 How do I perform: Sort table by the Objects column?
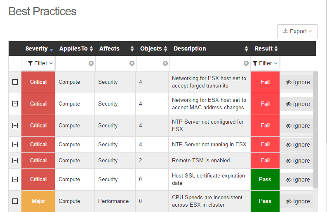coord(165,48)
